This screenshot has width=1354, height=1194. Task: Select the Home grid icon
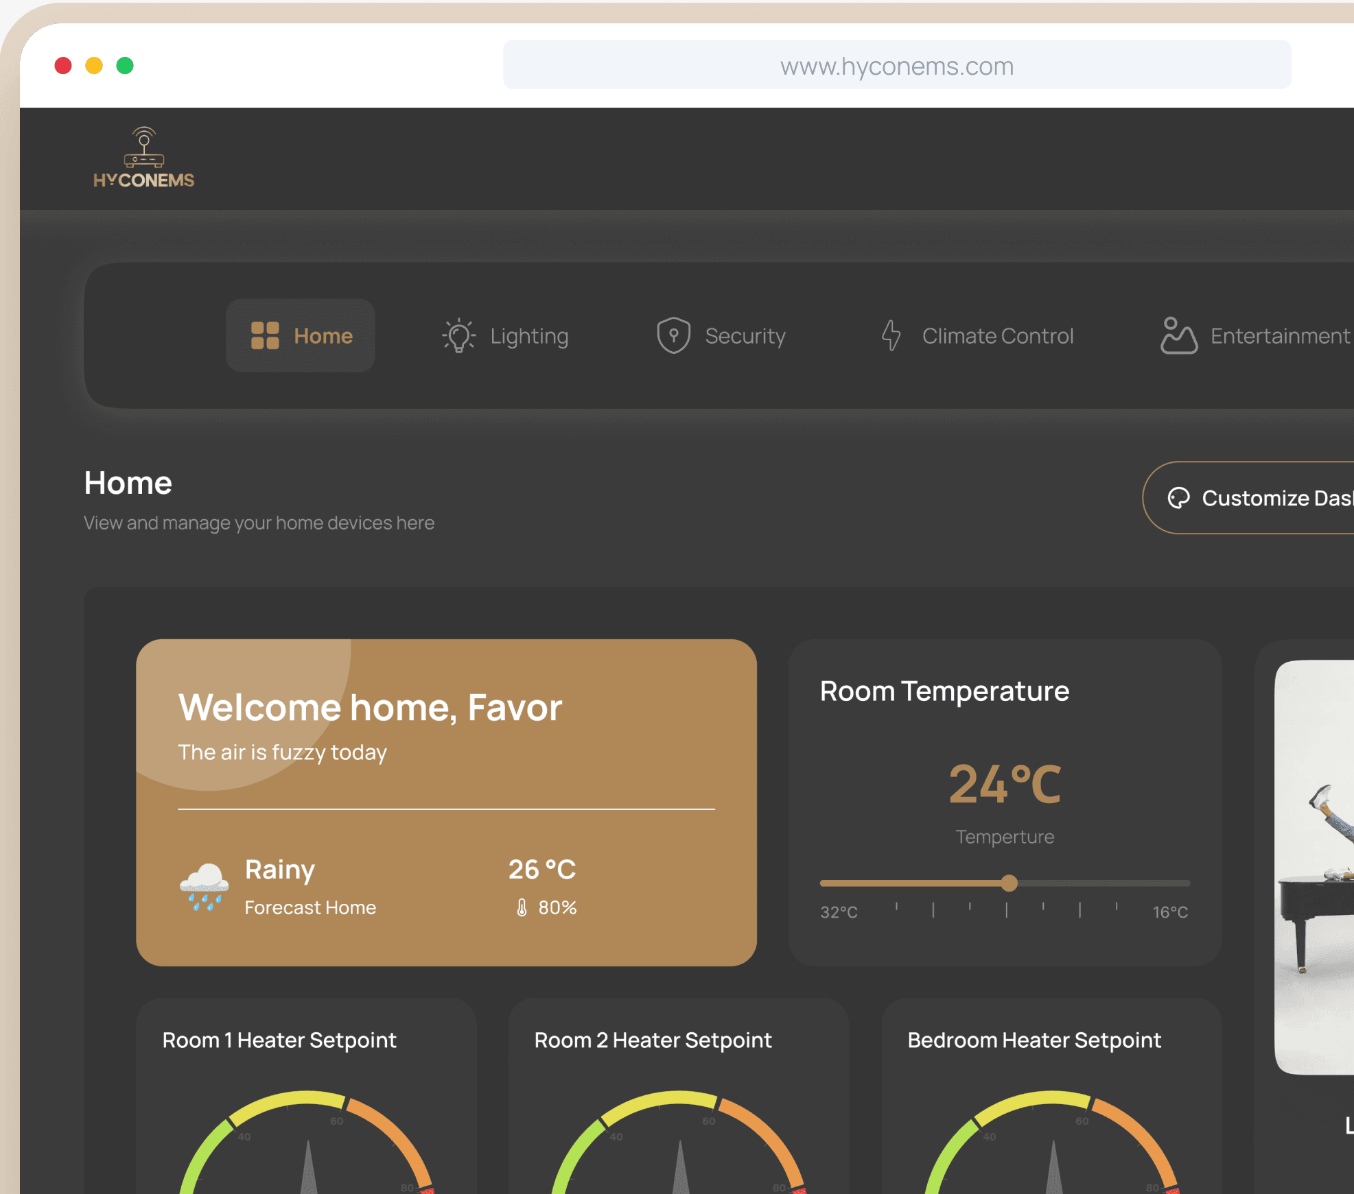point(264,335)
